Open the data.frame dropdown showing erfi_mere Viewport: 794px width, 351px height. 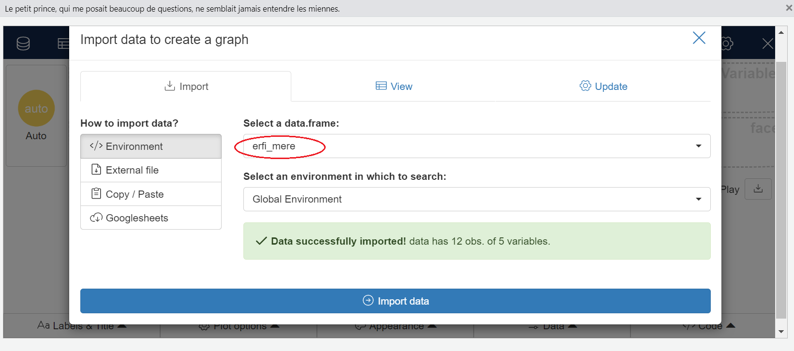[477, 146]
